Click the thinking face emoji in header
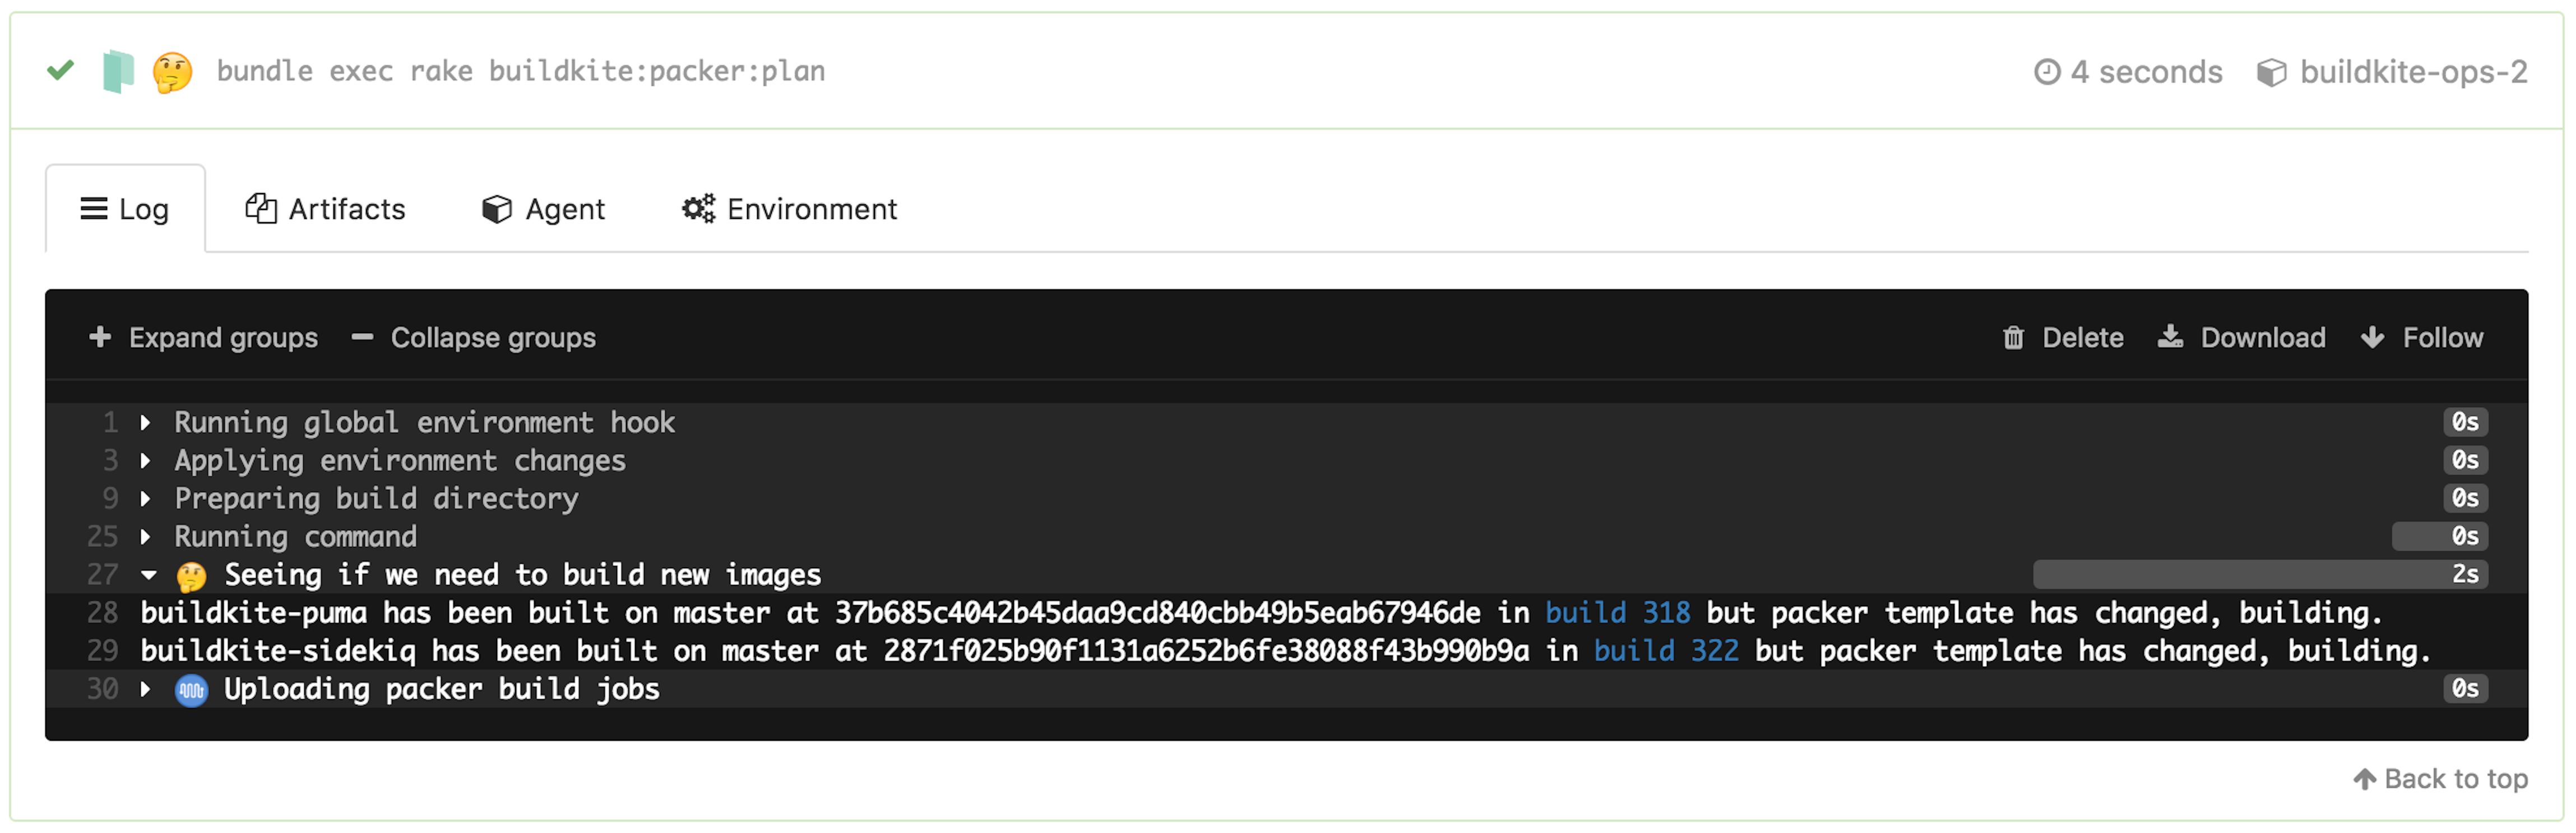2576x833 pixels. (172, 73)
